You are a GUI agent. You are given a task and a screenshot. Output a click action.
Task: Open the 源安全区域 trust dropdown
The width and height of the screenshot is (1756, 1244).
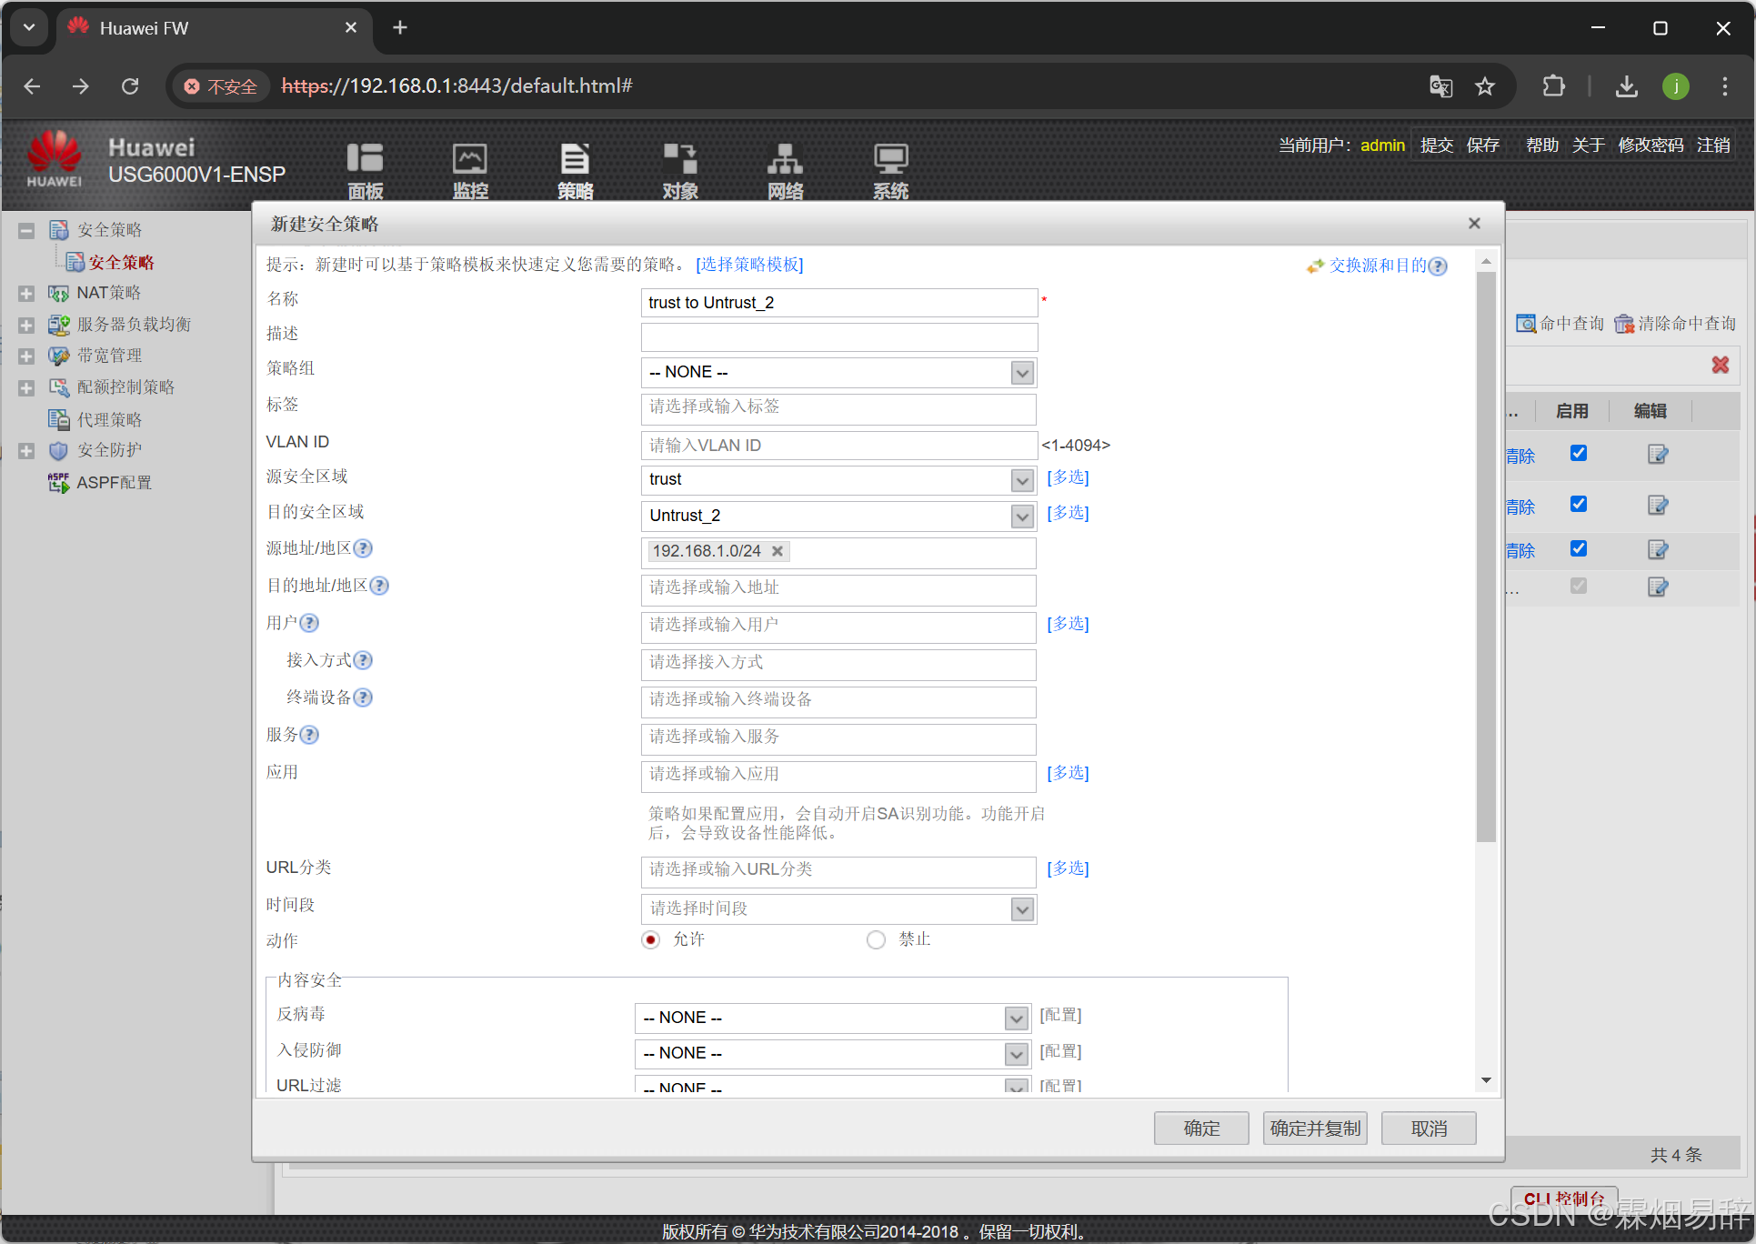(1022, 480)
